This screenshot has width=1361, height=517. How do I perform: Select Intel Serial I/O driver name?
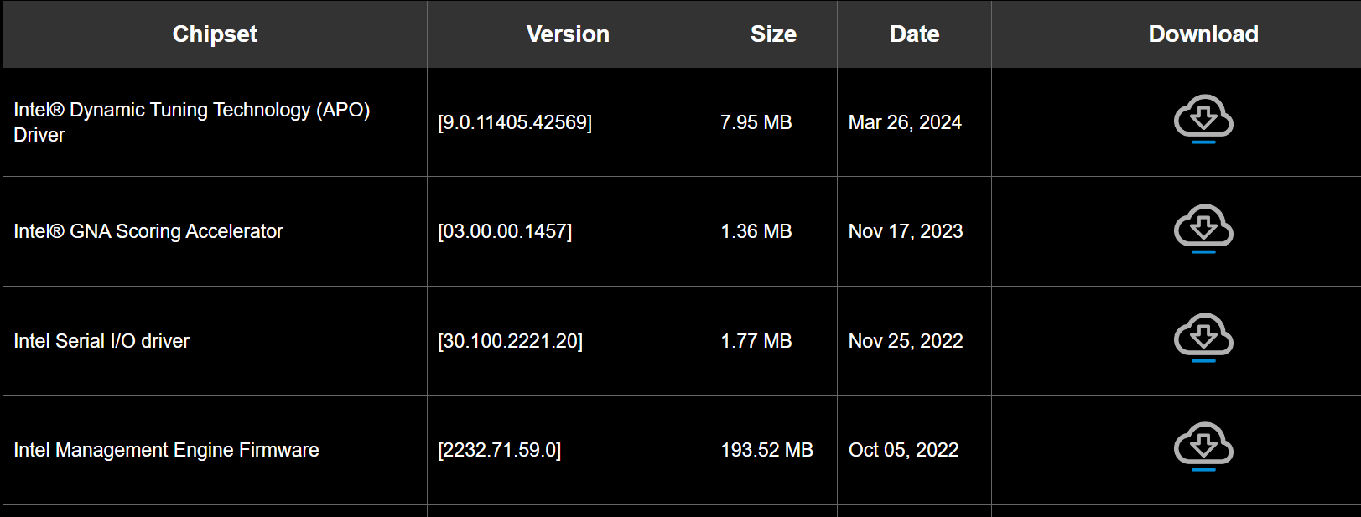tap(101, 341)
